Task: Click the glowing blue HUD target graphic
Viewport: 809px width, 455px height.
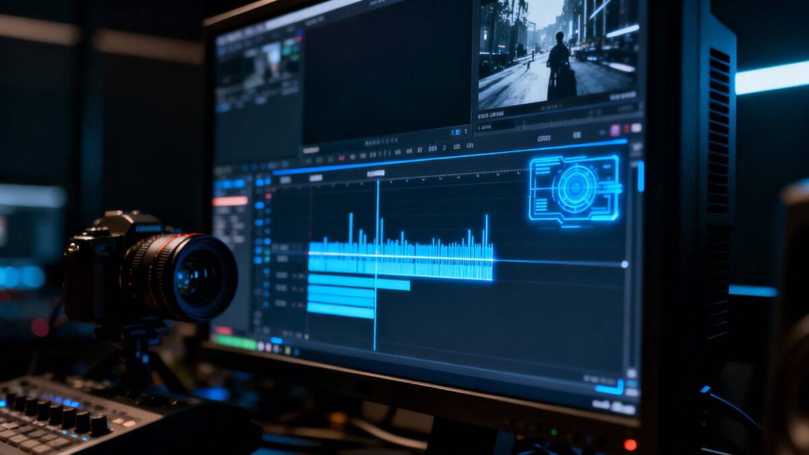Action: pos(575,188)
